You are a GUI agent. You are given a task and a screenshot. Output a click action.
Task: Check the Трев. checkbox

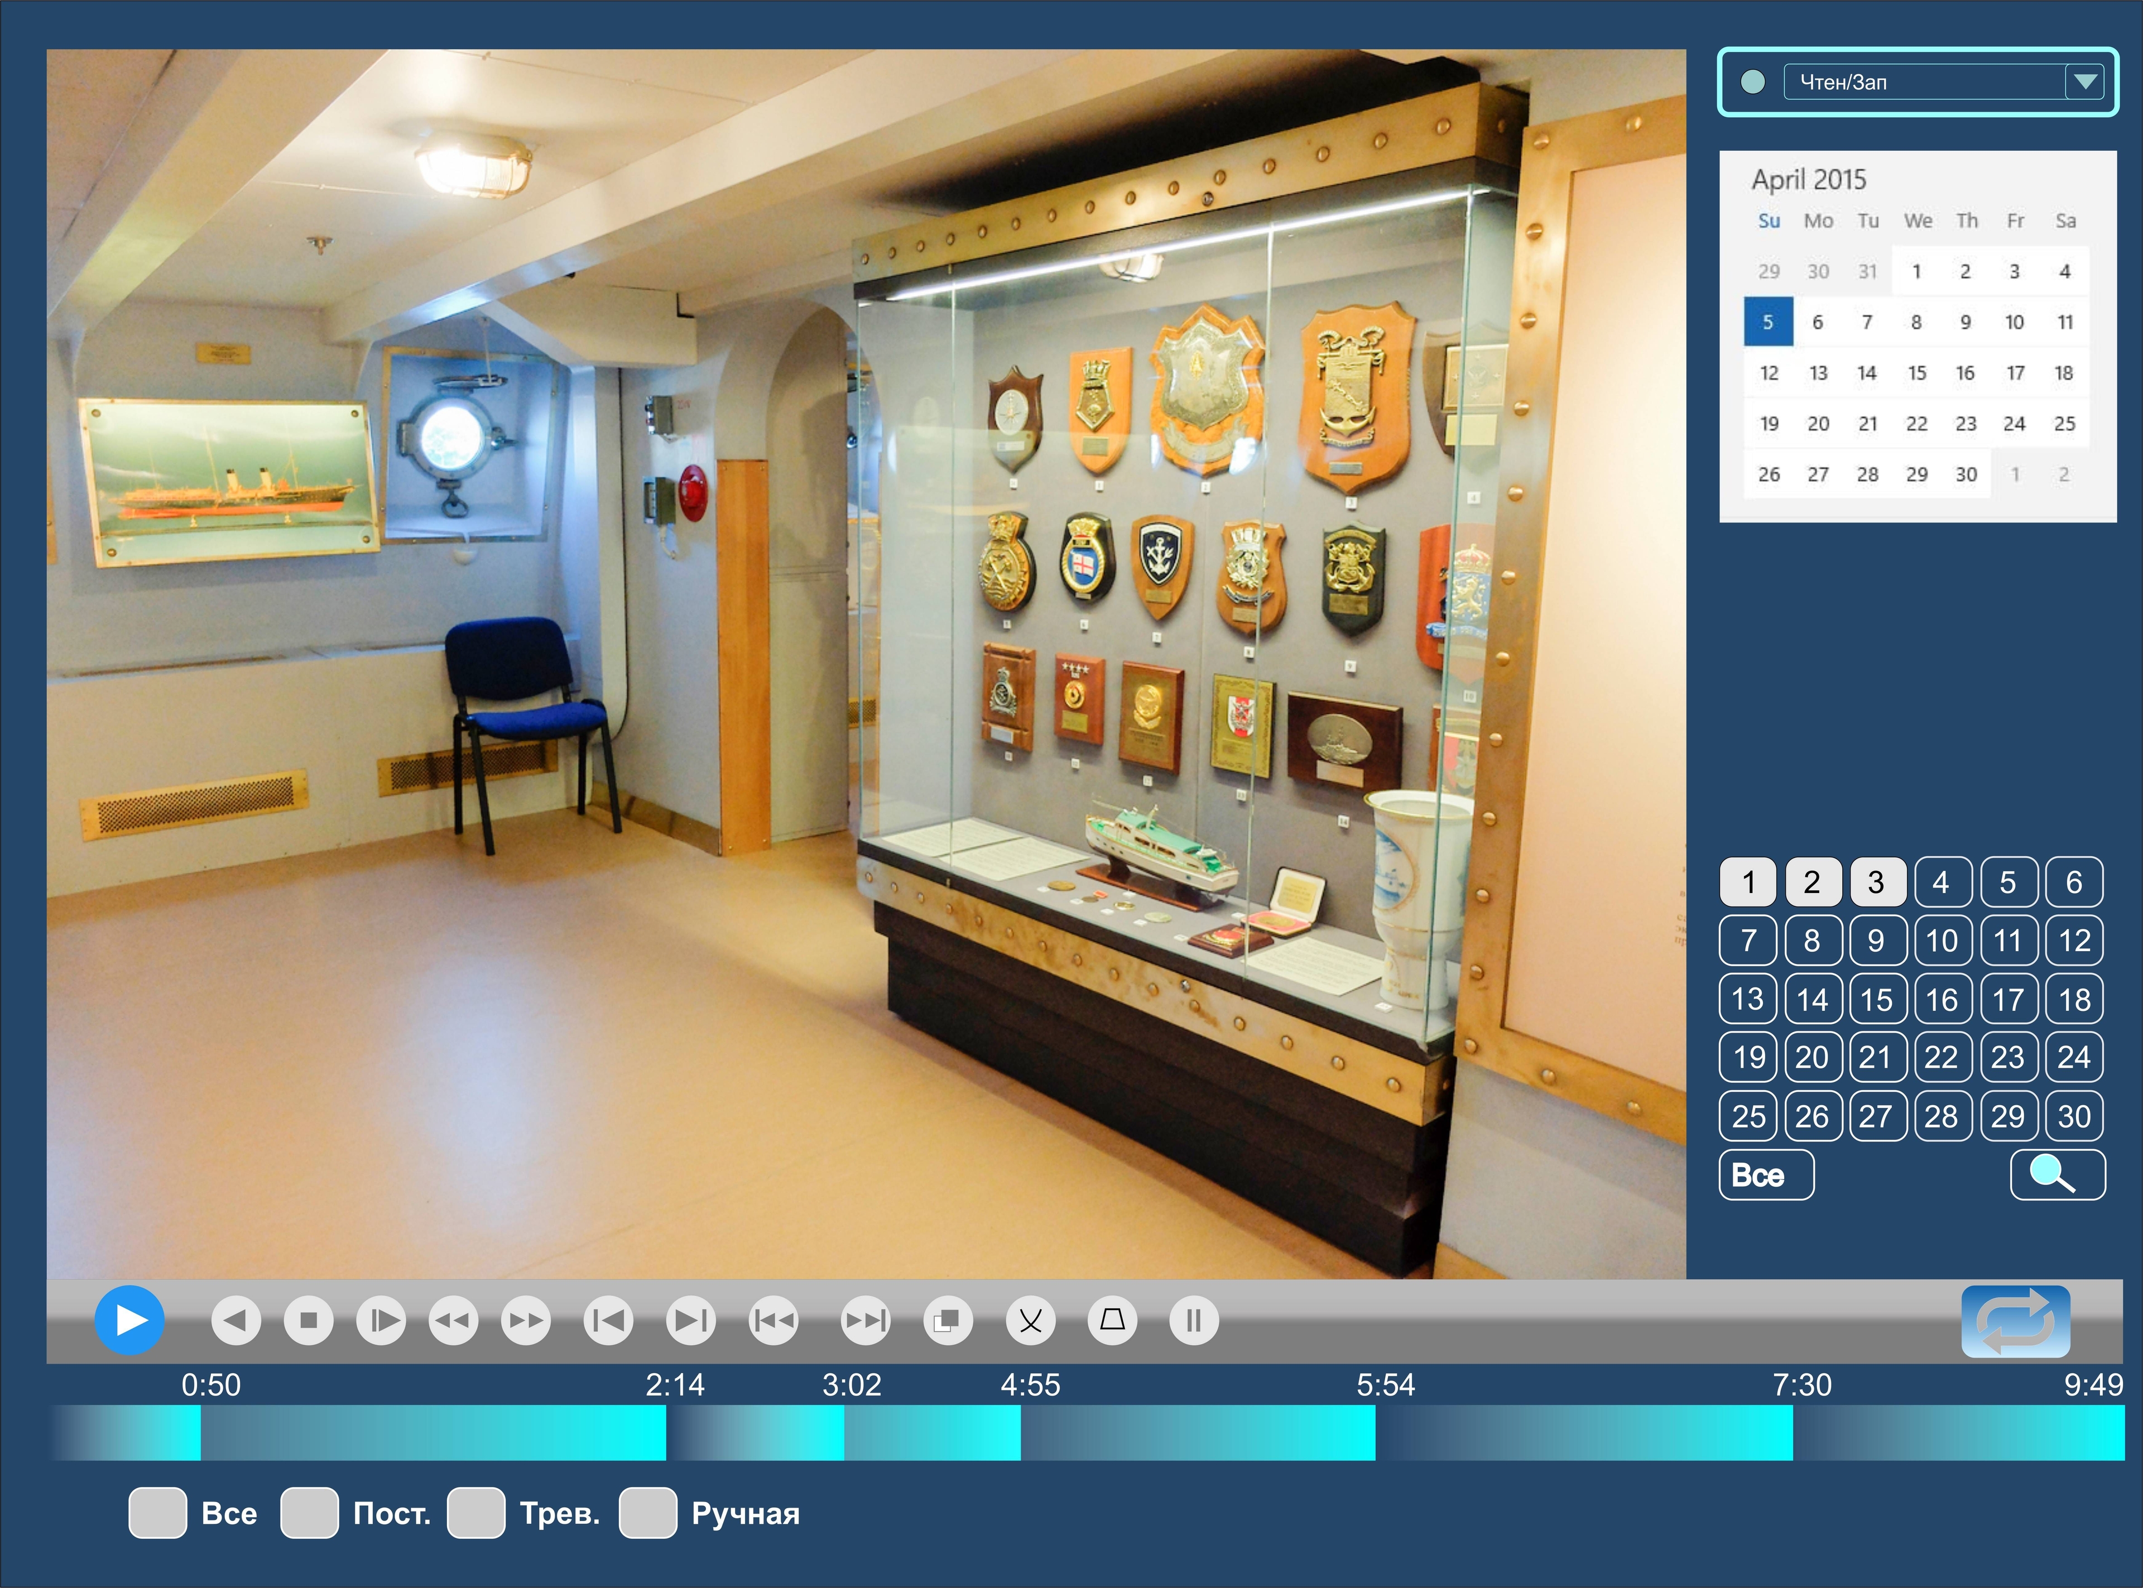477,1513
